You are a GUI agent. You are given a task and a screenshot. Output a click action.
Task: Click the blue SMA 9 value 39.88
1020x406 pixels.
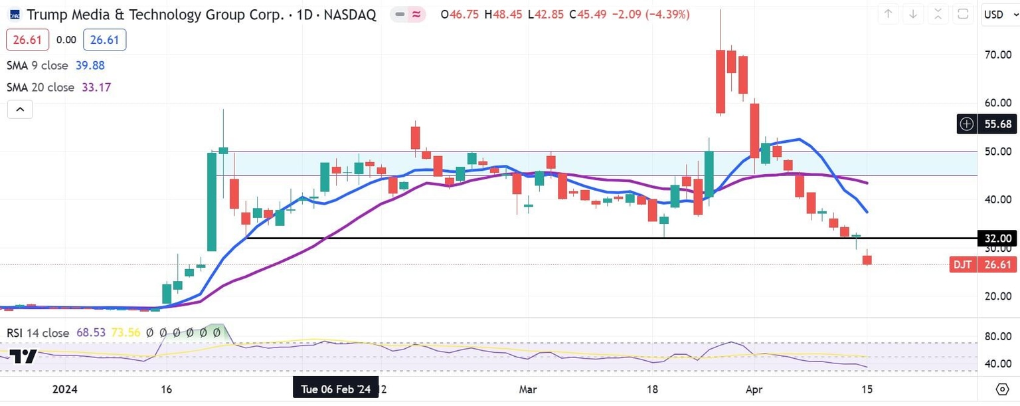90,65
